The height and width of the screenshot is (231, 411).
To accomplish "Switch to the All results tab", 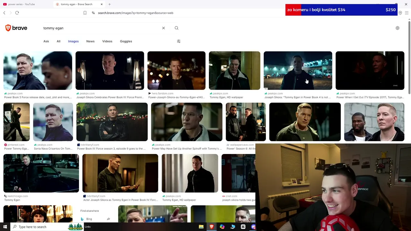I will click(x=58, y=41).
